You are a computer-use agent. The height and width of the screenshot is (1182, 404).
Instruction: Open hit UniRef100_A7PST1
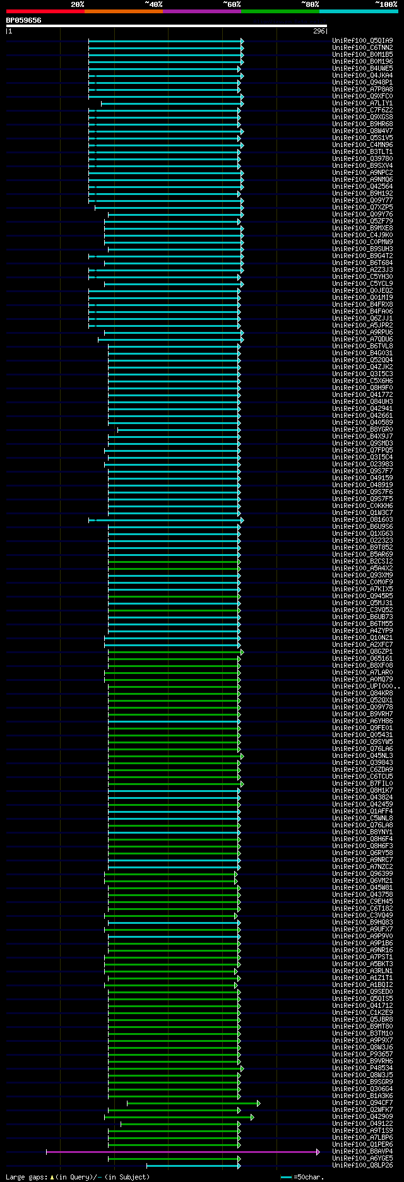click(362, 957)
